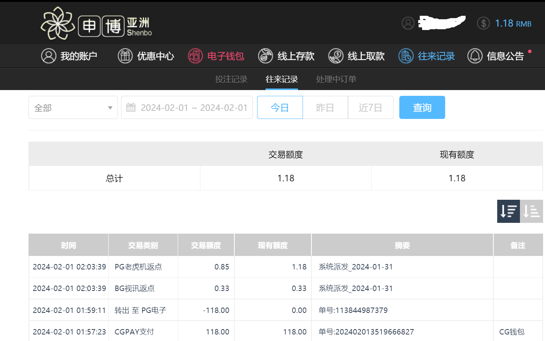Click the 电子钱包 wallet icon
Screen dimensions: 545x341
[x=195, y=56]
